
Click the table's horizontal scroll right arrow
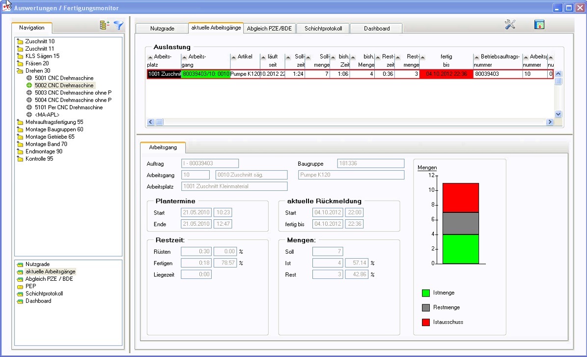pos(550,122)
